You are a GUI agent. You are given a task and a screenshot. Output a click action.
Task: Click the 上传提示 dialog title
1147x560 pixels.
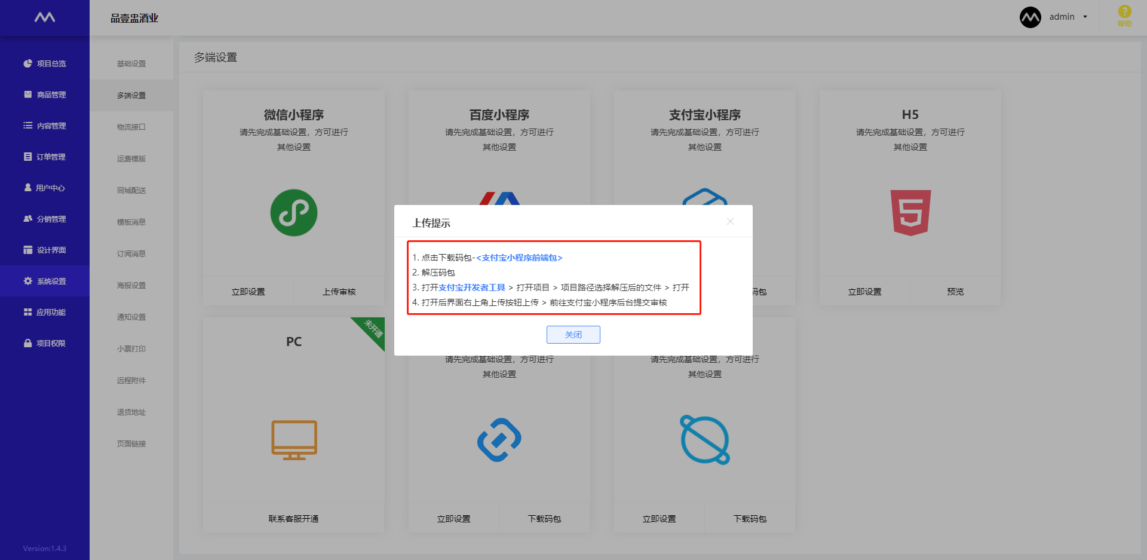(x=431, y=223)
